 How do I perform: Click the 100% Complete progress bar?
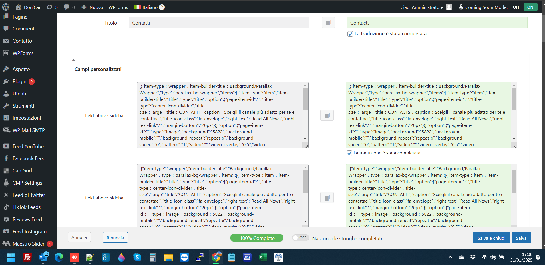[257, 238]
